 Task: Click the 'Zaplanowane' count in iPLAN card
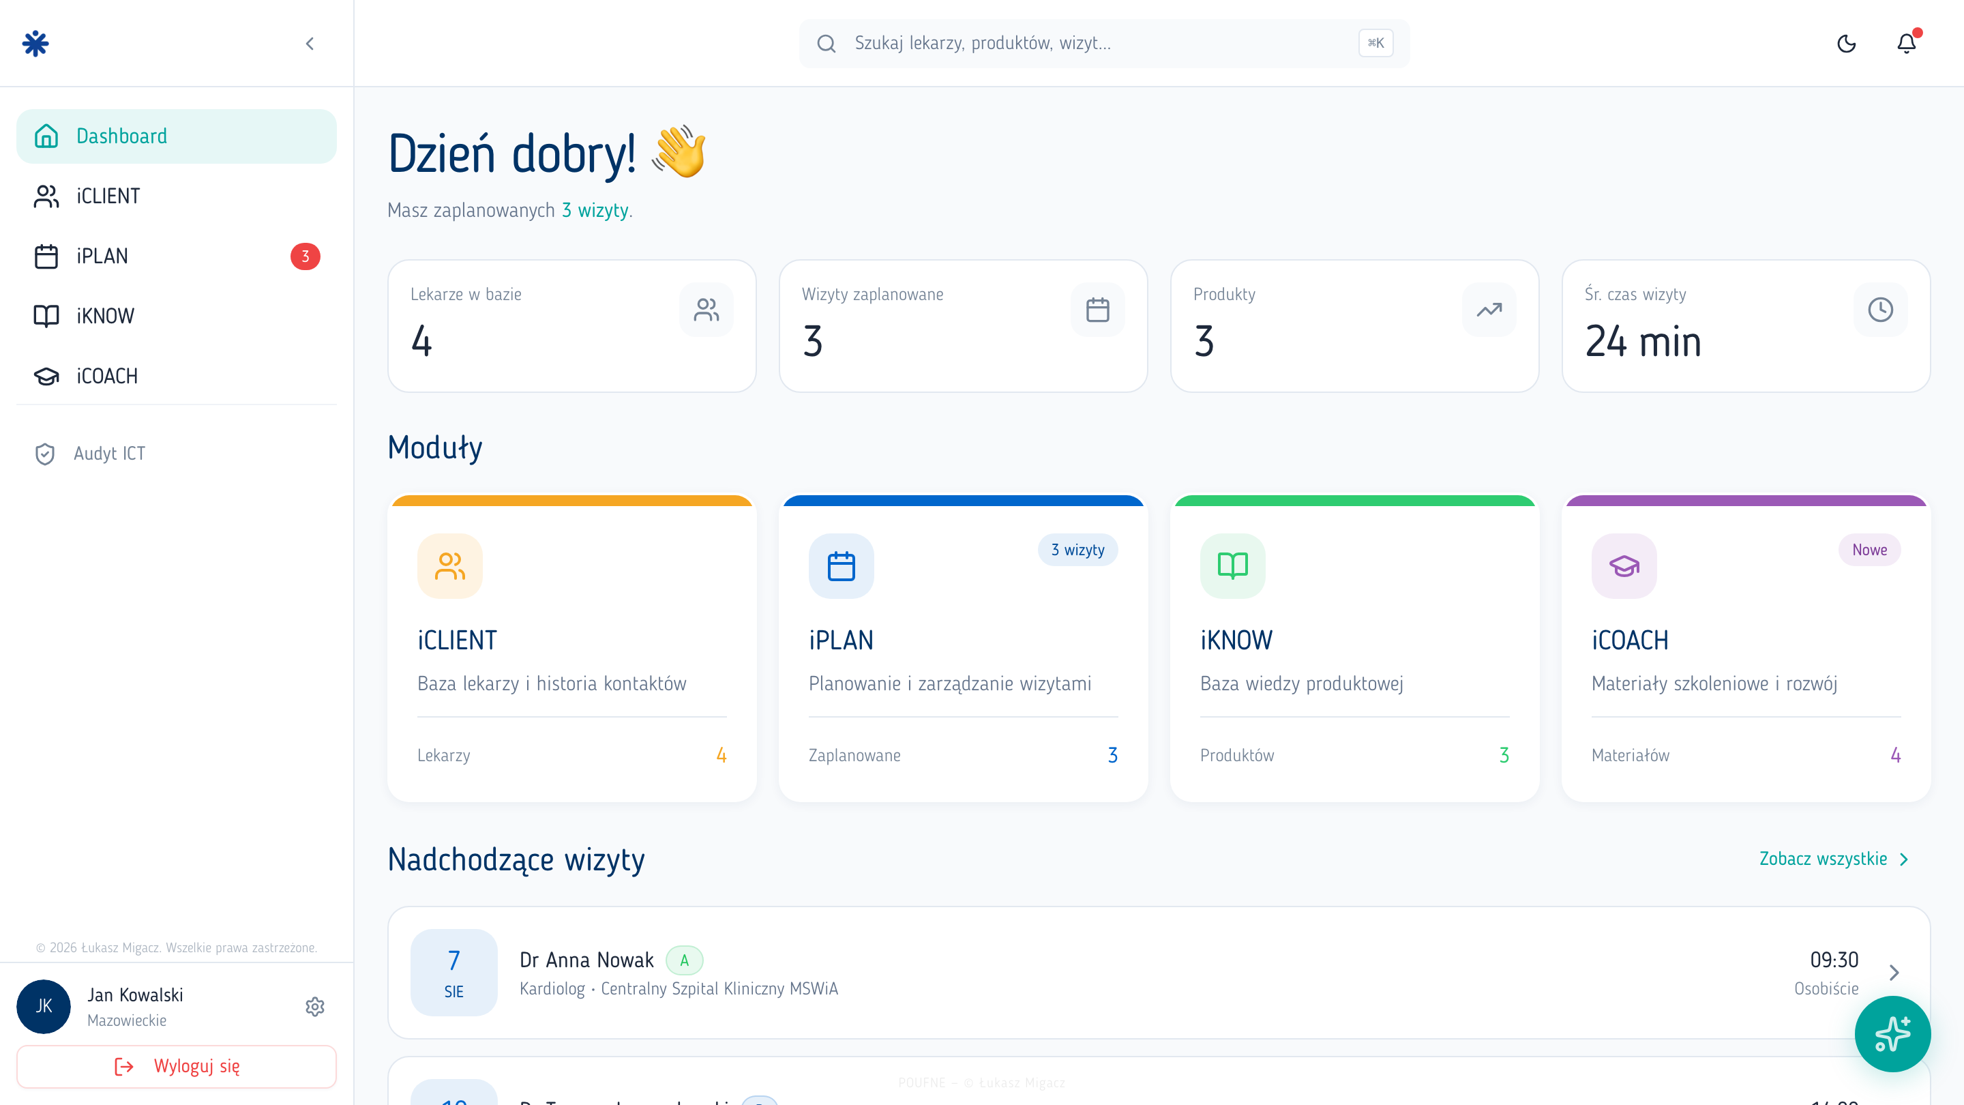(x=1112, y=755)
